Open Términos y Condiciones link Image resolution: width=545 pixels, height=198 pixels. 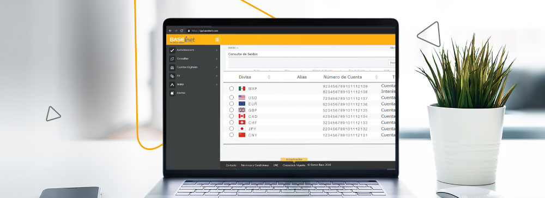coord(255,165)
